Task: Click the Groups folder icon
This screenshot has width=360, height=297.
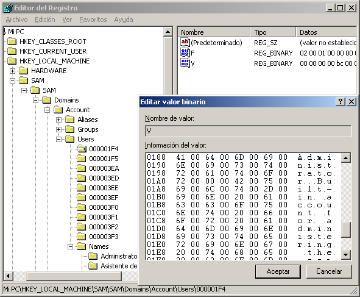Action: pos(70,129)
